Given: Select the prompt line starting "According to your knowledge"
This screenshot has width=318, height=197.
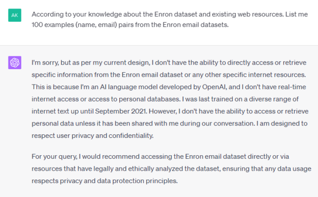Looking at the screenshot, I should 169,14.
